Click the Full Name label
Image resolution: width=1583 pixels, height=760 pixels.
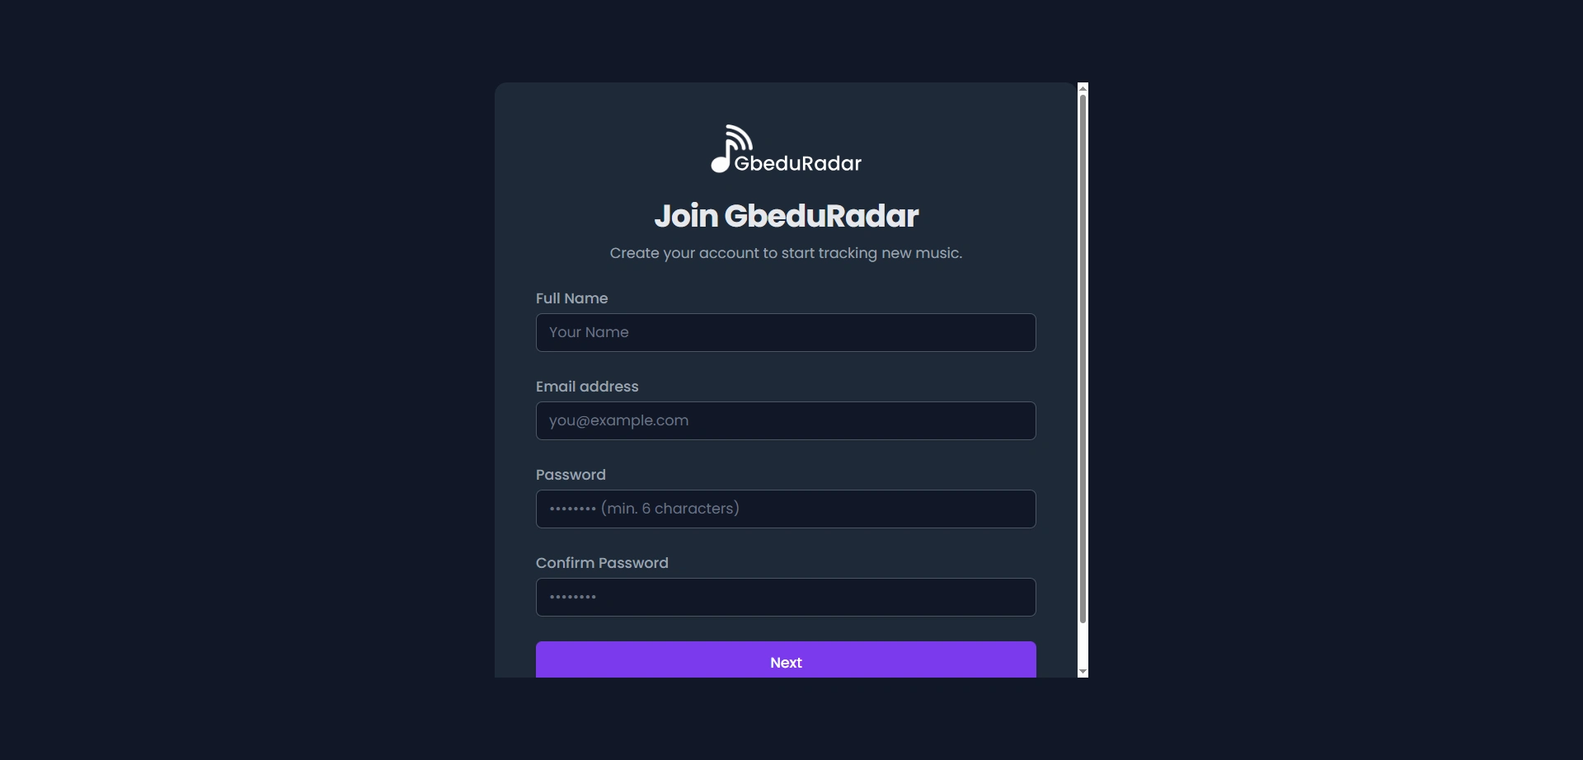pyautogui.click(x=571, y=298)
